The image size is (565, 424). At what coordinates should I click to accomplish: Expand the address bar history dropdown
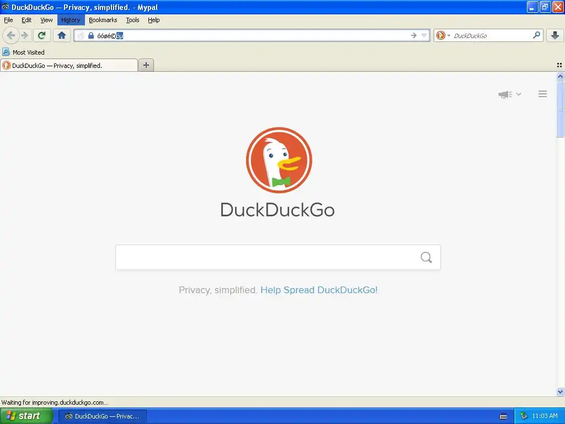[424, 35]
